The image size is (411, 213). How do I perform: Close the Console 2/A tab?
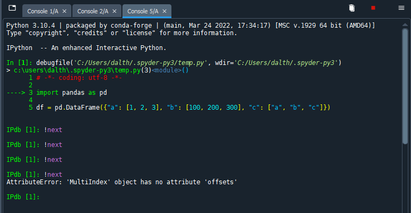pos(114,11)
